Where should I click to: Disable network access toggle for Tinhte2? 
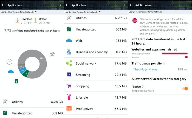point(185,89)
